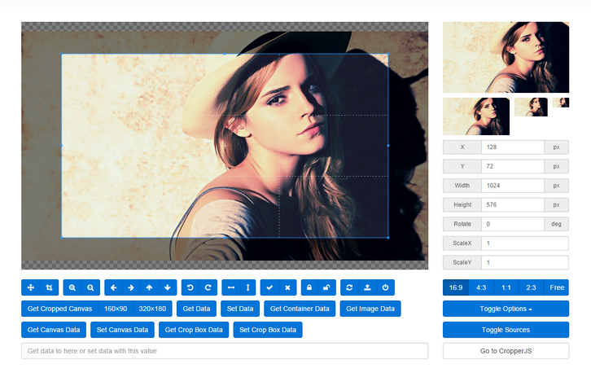Flip image vertically
The width and height of the screenshot is (591, 377).
pyautogui.click(x=248, y=287)
